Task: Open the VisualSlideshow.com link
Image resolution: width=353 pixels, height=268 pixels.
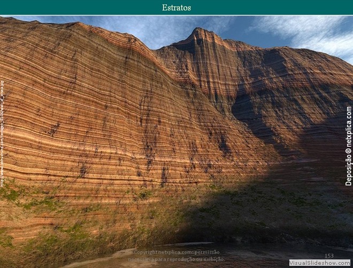Action: click(x=320, y=263)
